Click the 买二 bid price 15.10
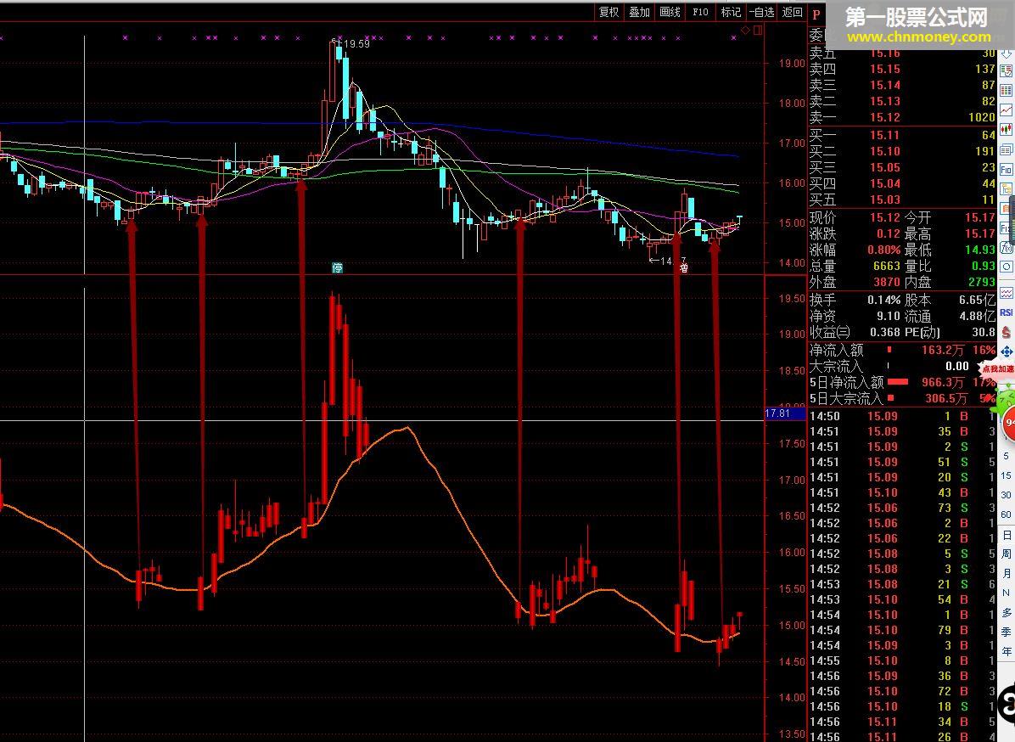The image size is (1015, 742). coord(885,151)
